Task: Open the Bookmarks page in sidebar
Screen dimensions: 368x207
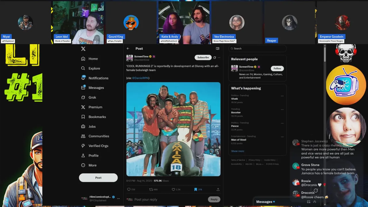Action: (97, 117)
